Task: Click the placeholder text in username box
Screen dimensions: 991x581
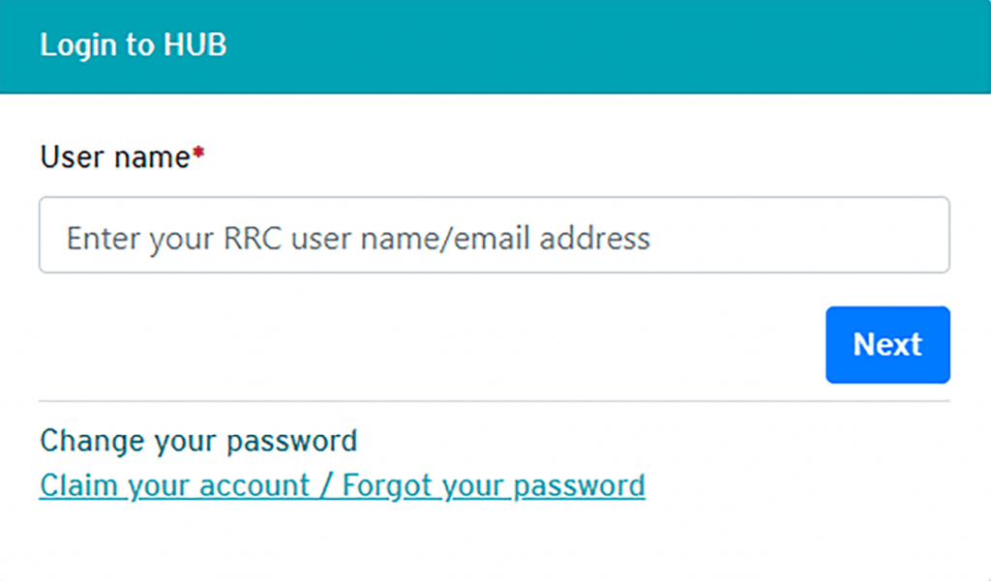Action: tap(356, 237)
